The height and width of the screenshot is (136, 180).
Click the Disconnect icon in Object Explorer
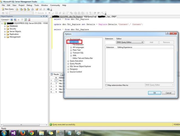[x=15, y=20]
